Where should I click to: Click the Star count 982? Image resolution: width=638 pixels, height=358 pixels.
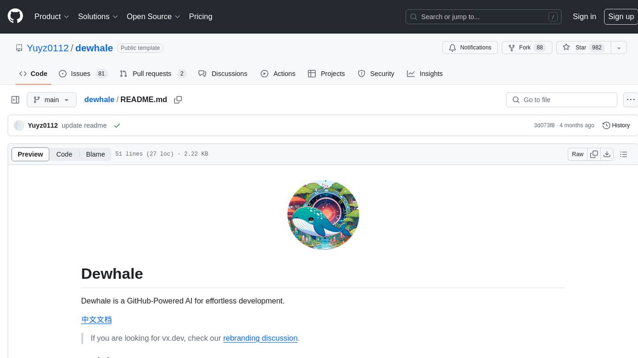pos(597,47)
